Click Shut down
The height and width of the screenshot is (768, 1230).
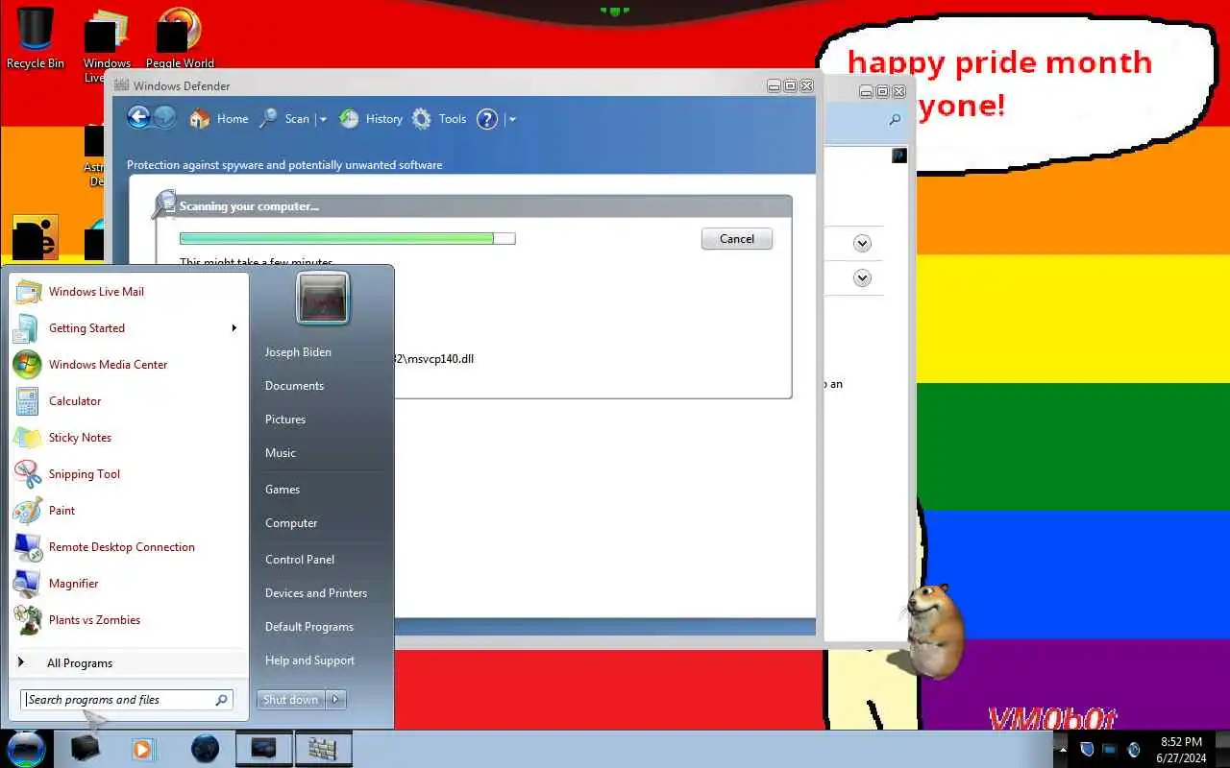coord(291,700)
